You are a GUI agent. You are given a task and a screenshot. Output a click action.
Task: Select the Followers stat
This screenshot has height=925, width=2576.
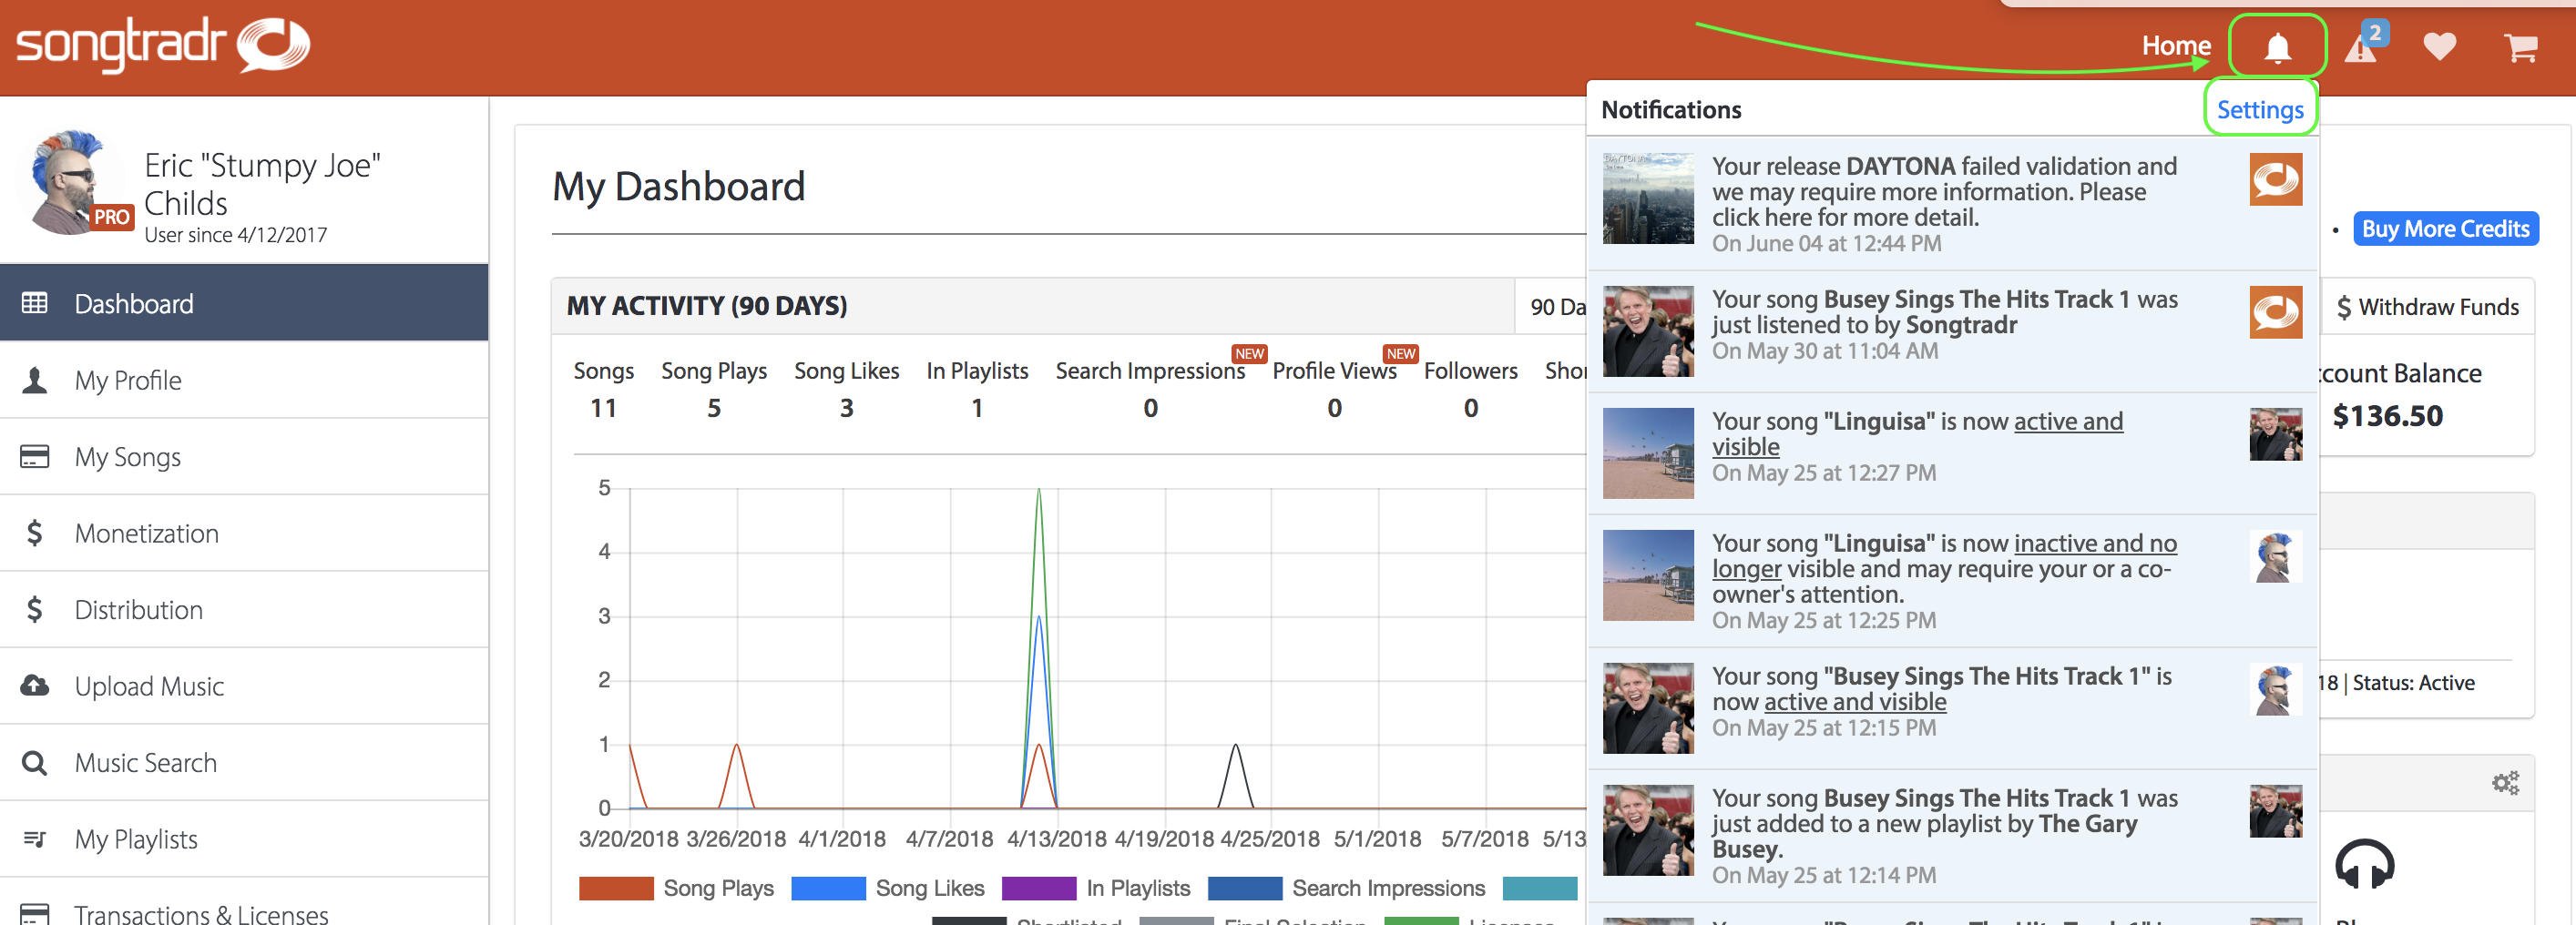[1470, 389]
